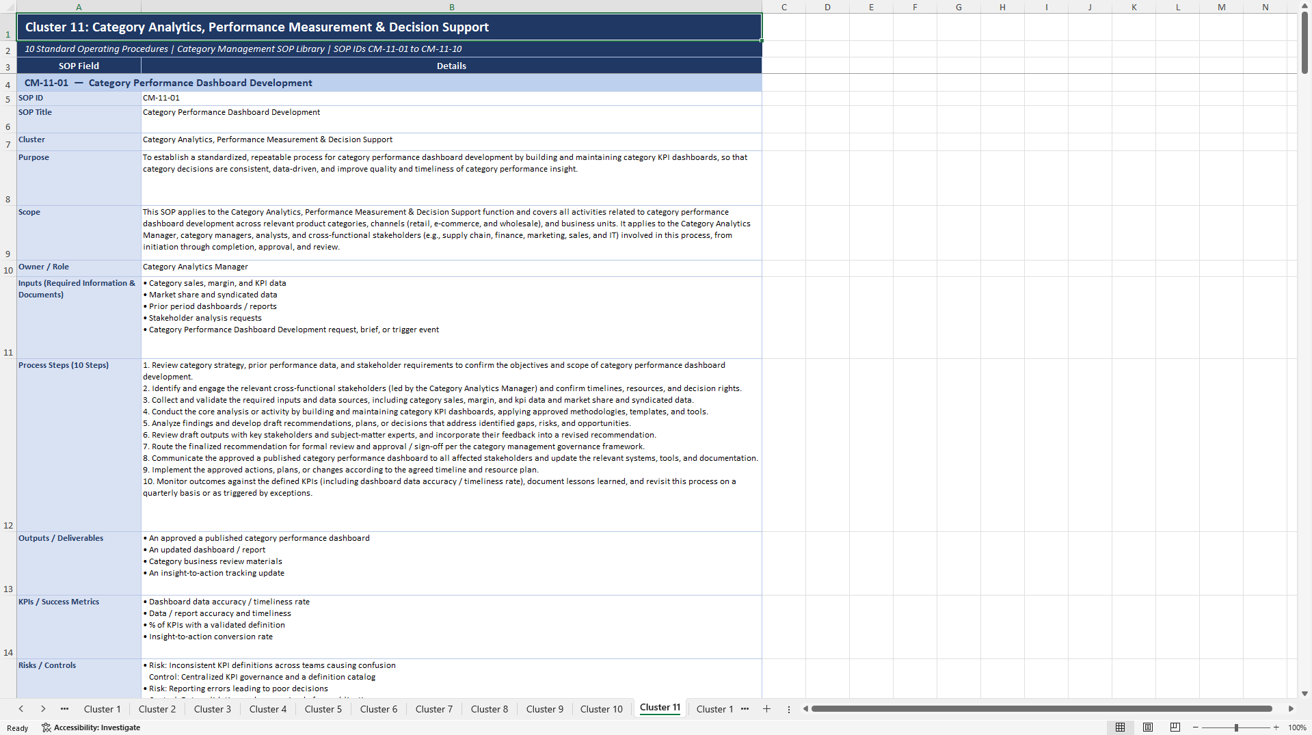The width and height of the screenshot is (1312, 735).
Task: Select column C header
Action: click(x=784, y=7)
